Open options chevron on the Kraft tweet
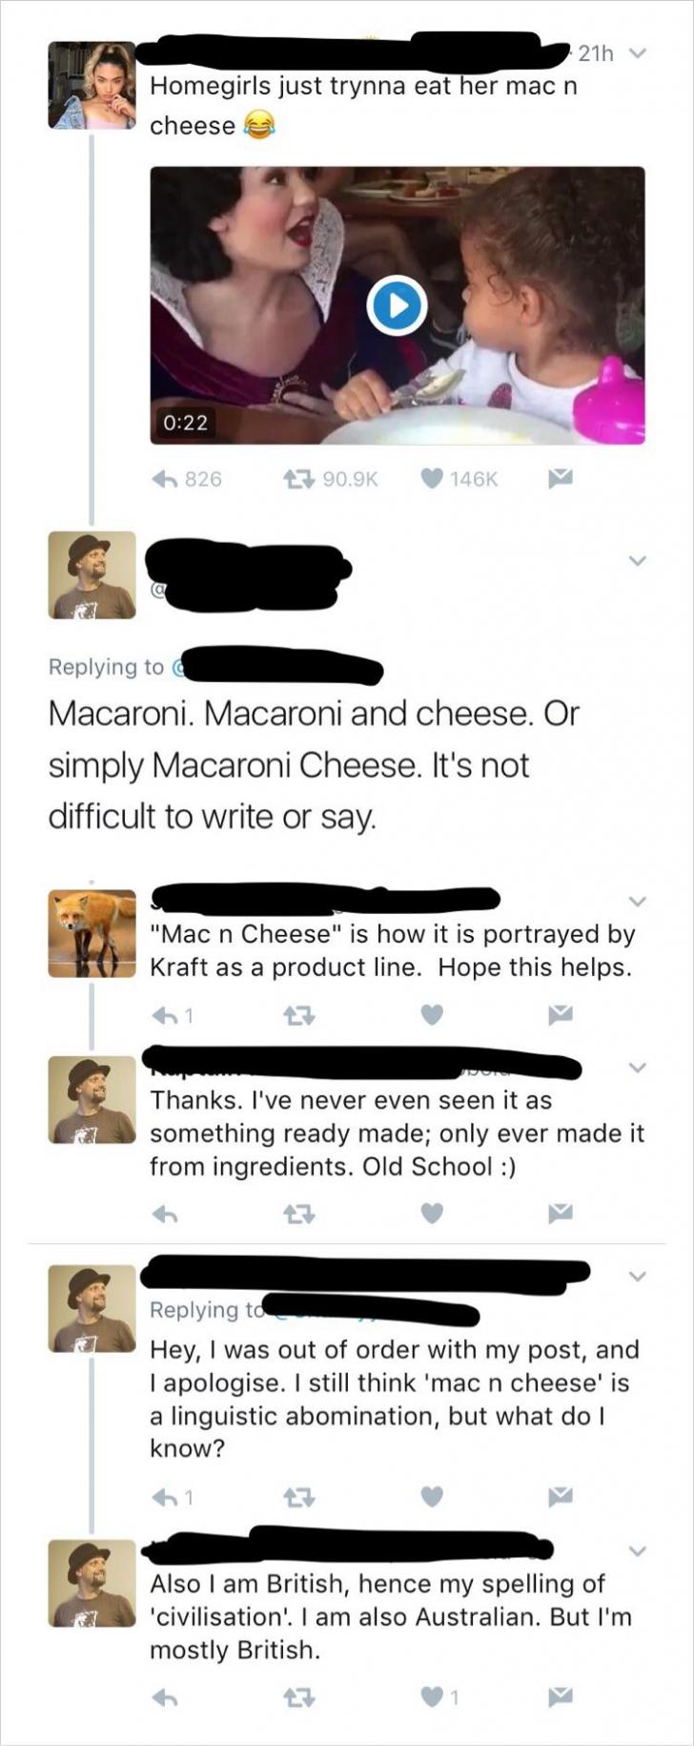This screenshot has width=694, height=1746. coord(638,901)
